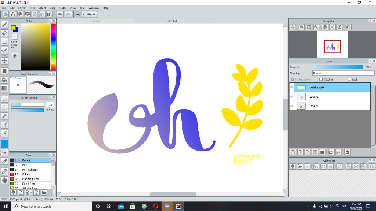
Task: Open the Layer menu
Action: [x=22, y=8]
